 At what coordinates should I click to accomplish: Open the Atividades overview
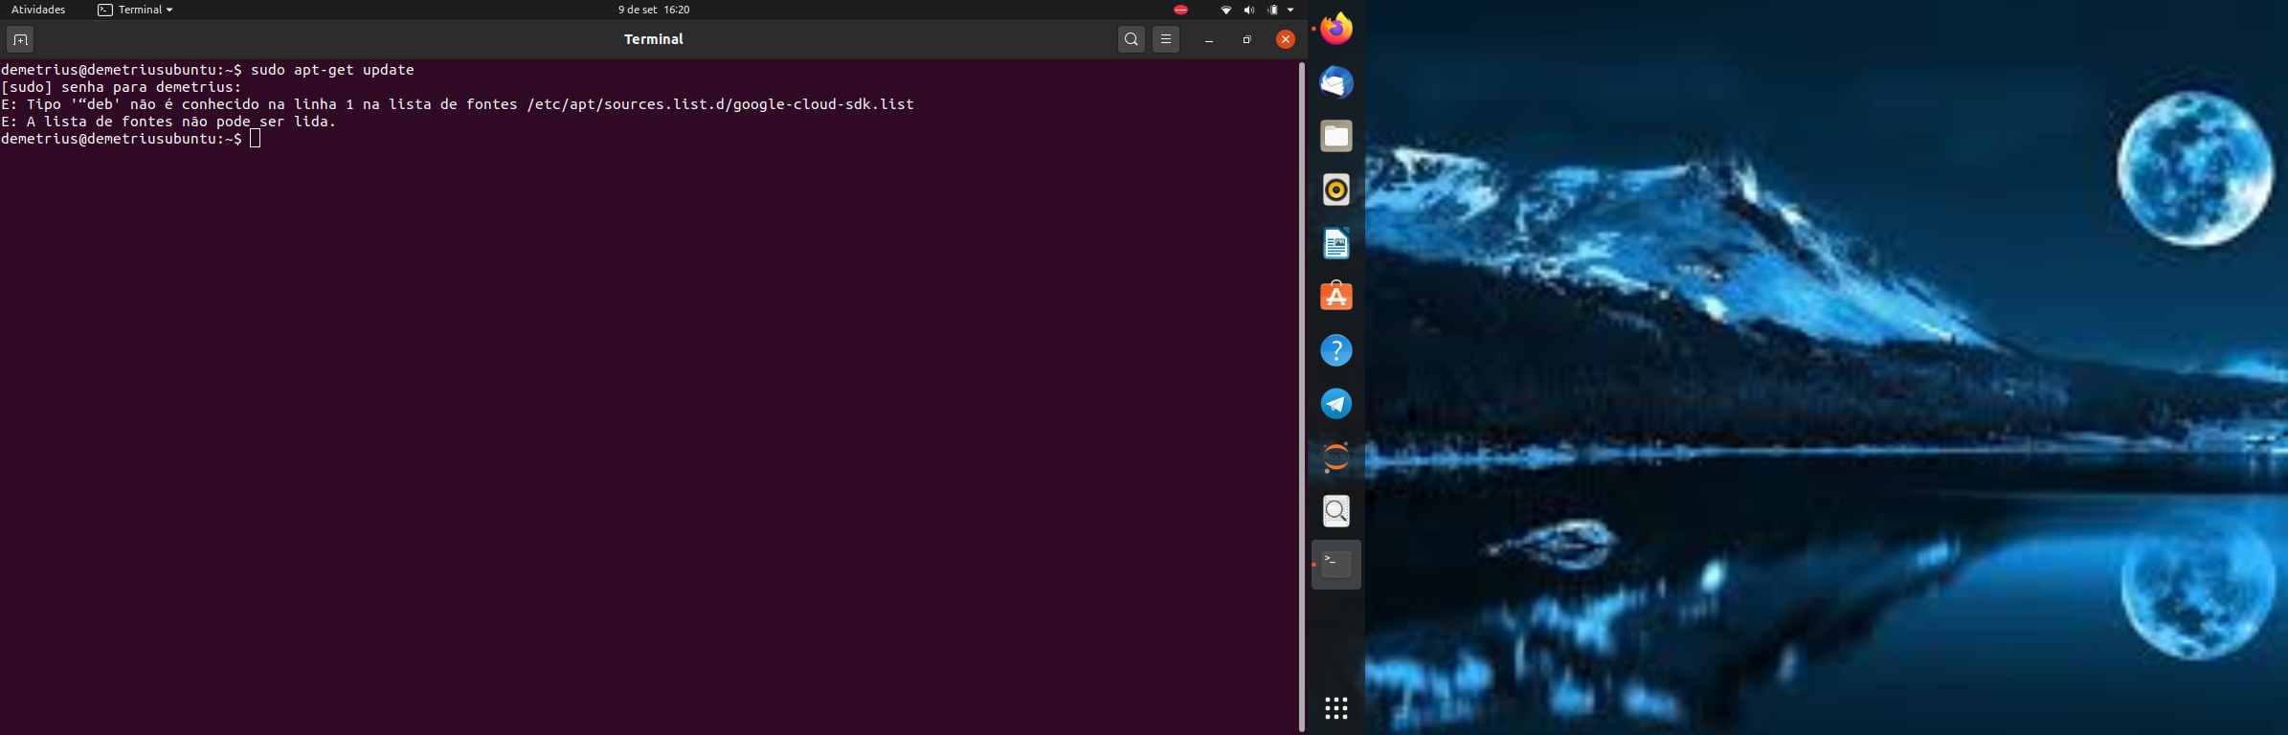pos(38,10)
